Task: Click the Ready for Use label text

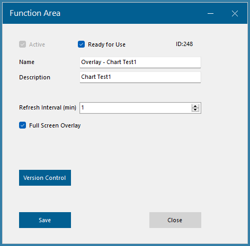Action: click(x=106, y=44)
